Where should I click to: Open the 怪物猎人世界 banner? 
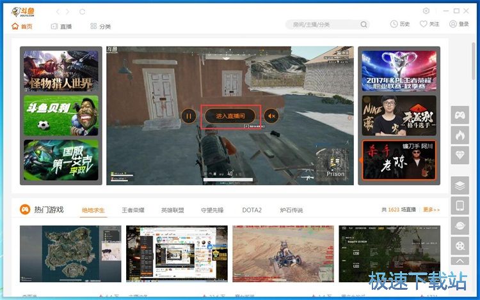61,71
